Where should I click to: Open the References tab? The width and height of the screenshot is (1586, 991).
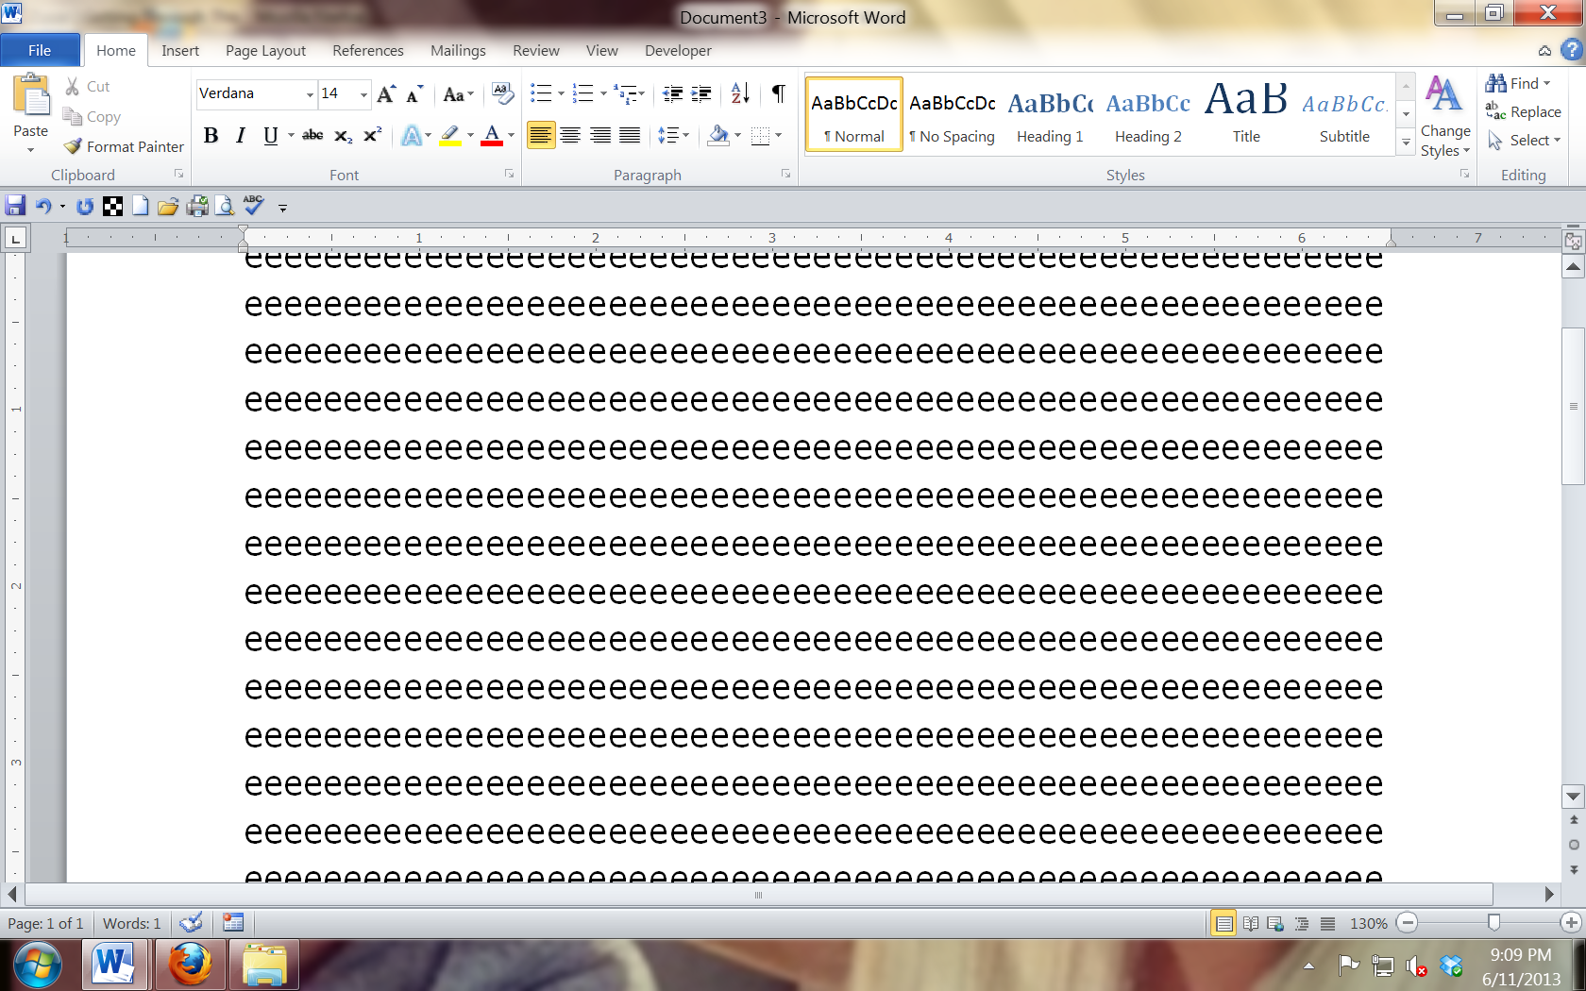coord(367,51)
